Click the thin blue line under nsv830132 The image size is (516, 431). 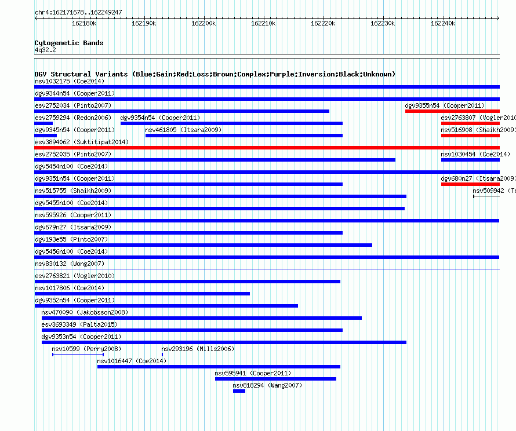click(267, 269)
